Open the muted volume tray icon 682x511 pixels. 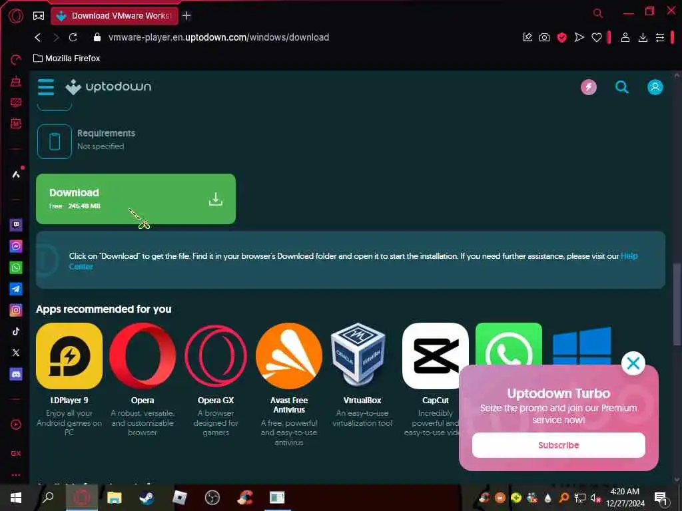[595, 498]
